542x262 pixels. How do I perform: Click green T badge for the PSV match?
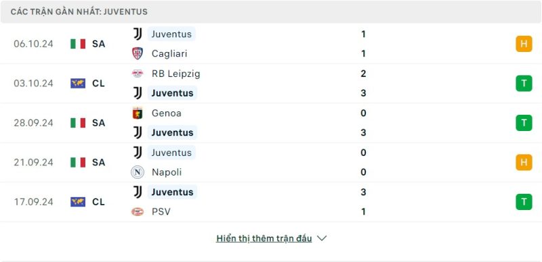click(x=524, y=202)
